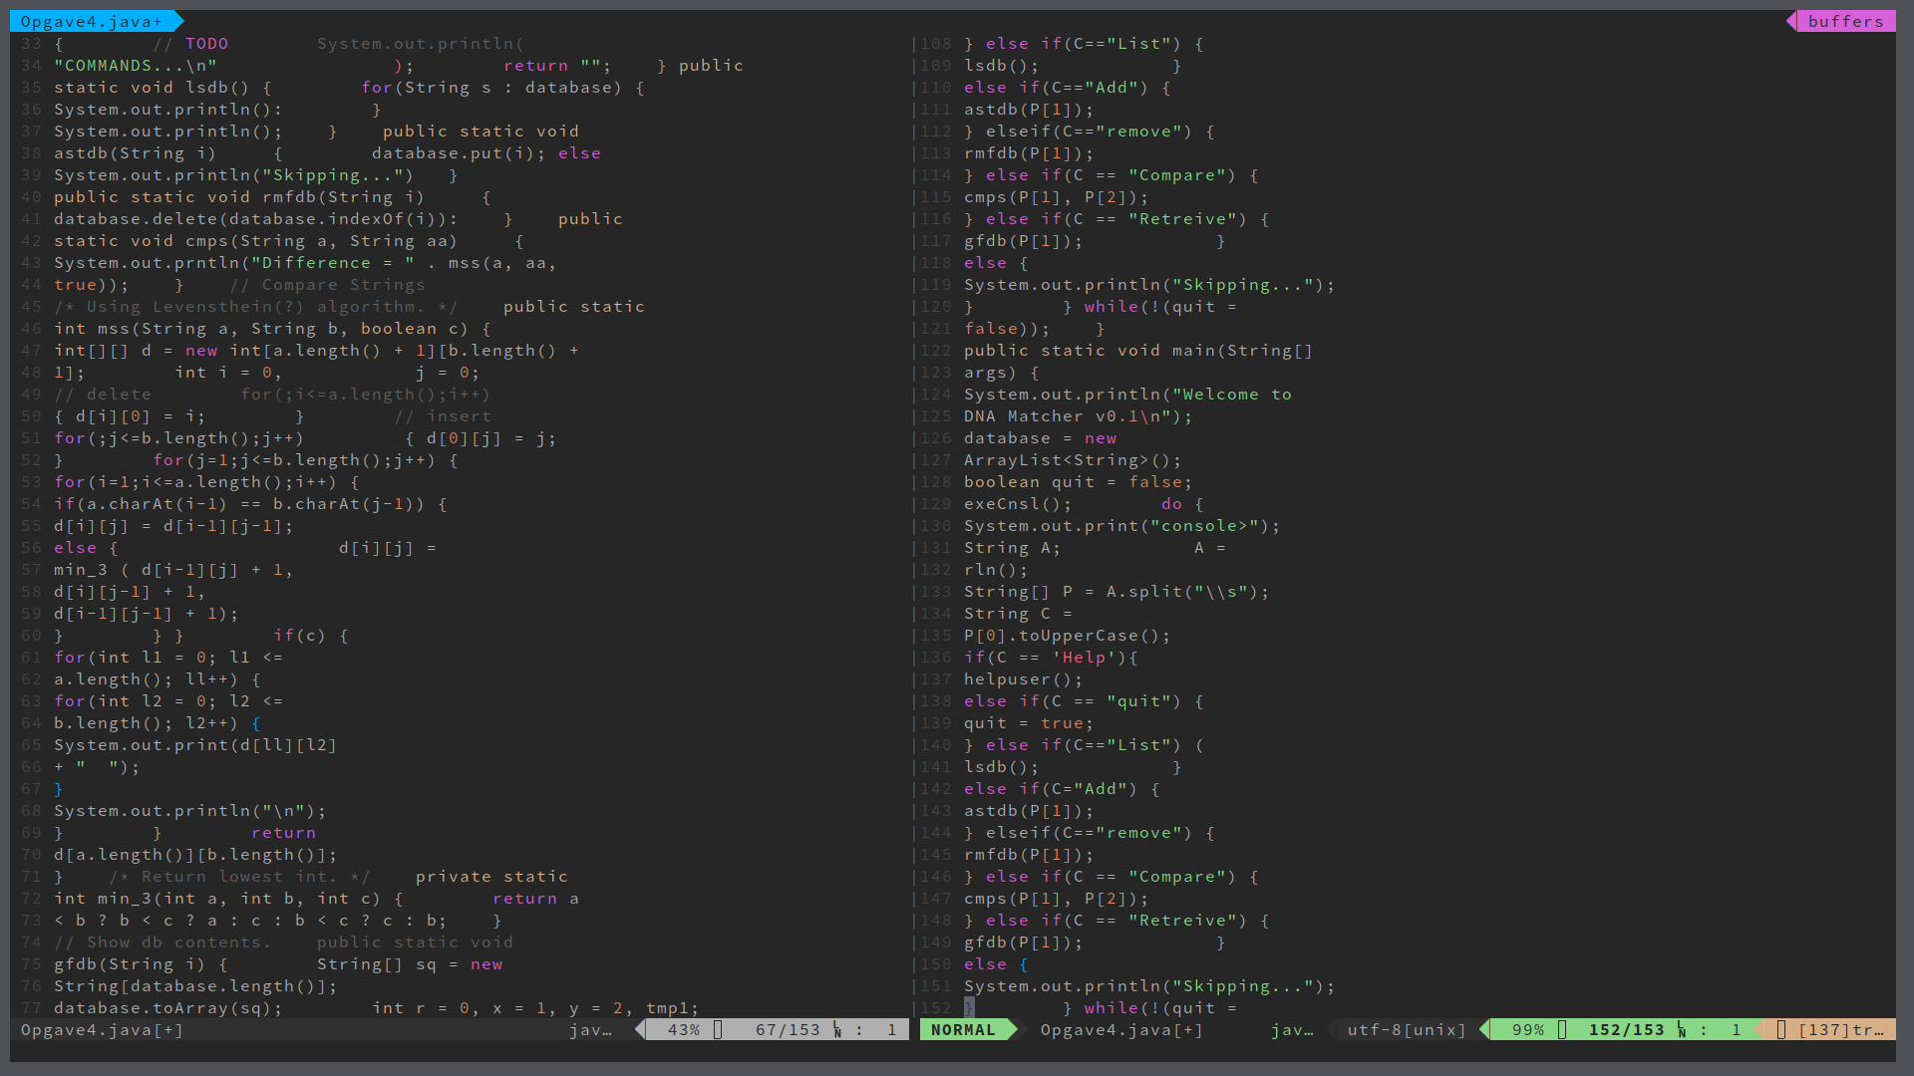
Task: Click the vertical split separator at line 130
Action: [913, 526]
